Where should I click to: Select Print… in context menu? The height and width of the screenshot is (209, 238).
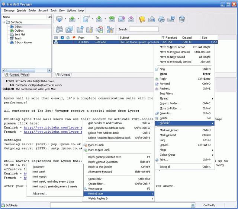click(164, 160)
